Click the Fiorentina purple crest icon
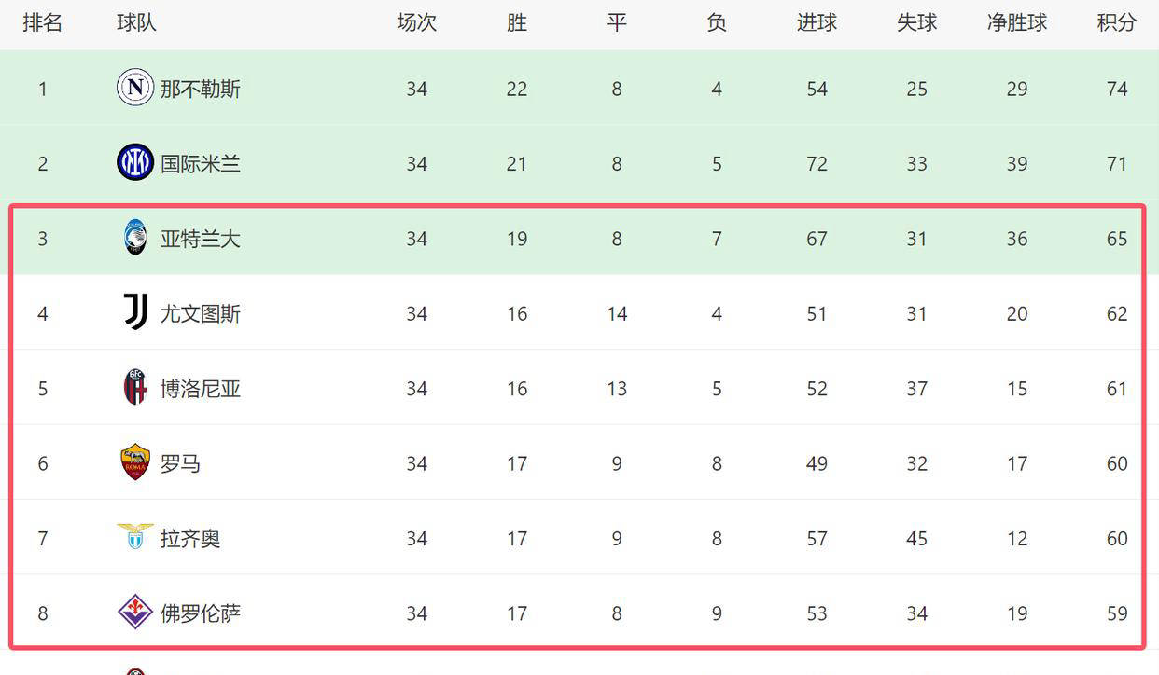The height and width of the screenshot is (675, 1159). (135, 613)
